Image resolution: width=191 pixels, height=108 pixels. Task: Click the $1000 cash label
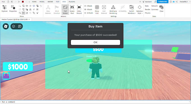[18, 67]
